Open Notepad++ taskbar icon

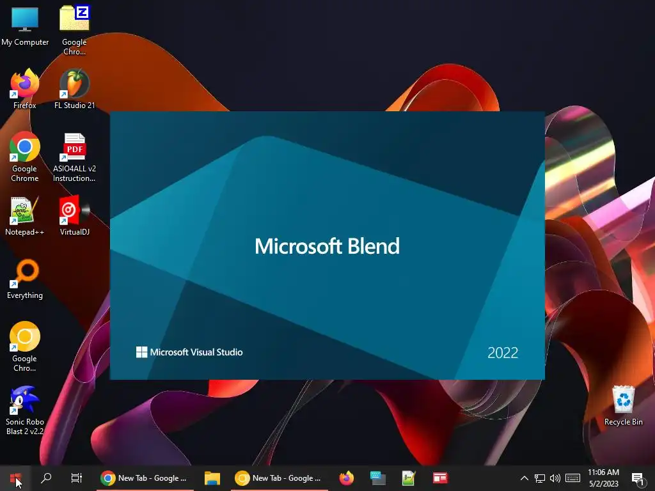click(409, 478)
